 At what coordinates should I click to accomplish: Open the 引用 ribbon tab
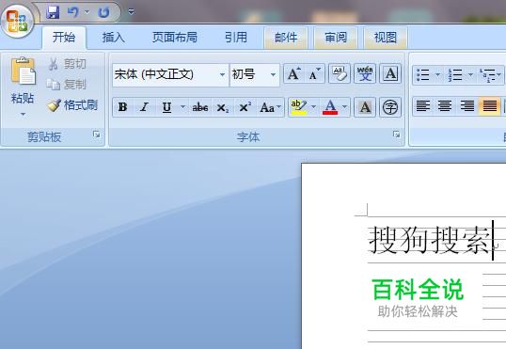pos(236,38)
